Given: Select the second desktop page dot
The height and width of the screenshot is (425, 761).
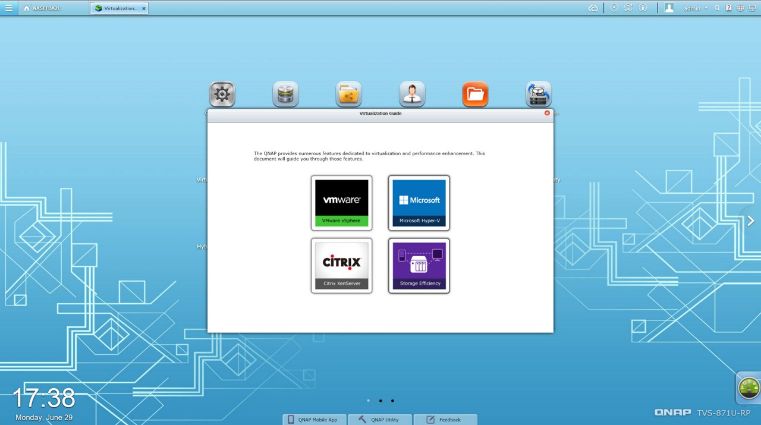Looking at the screenshot, I should pyautogui.click(x=380, y=401).
